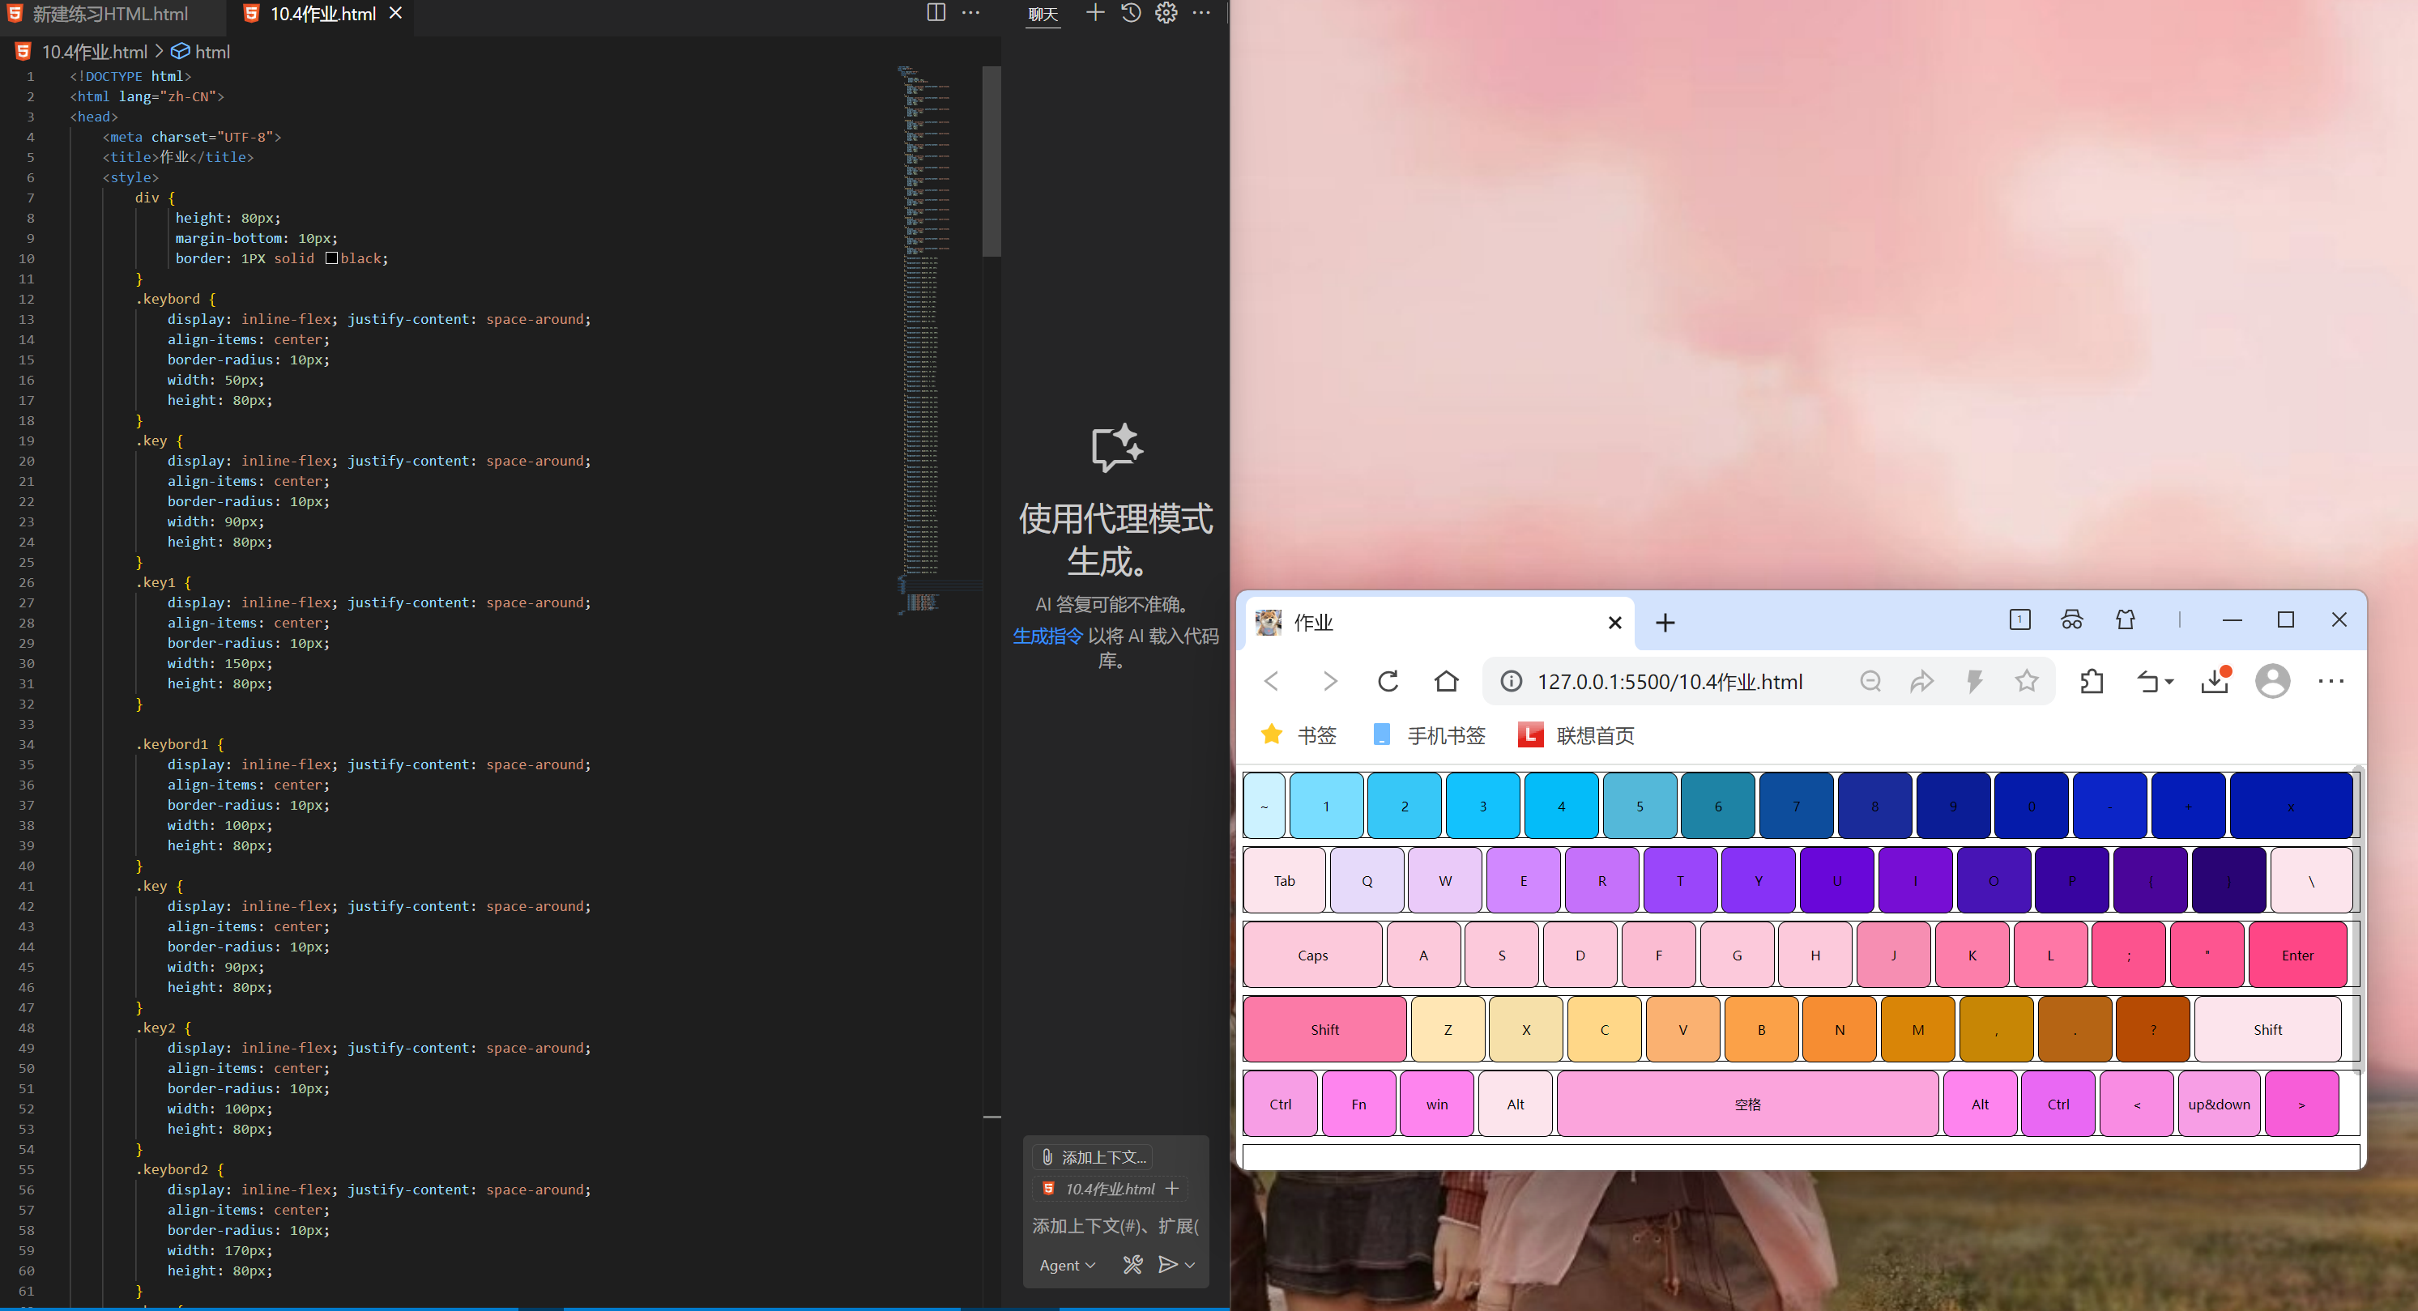
Task: Start new chat with plus icon
Action: (1094, 12)
